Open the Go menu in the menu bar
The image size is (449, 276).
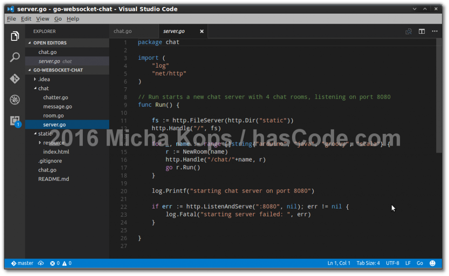58,19
